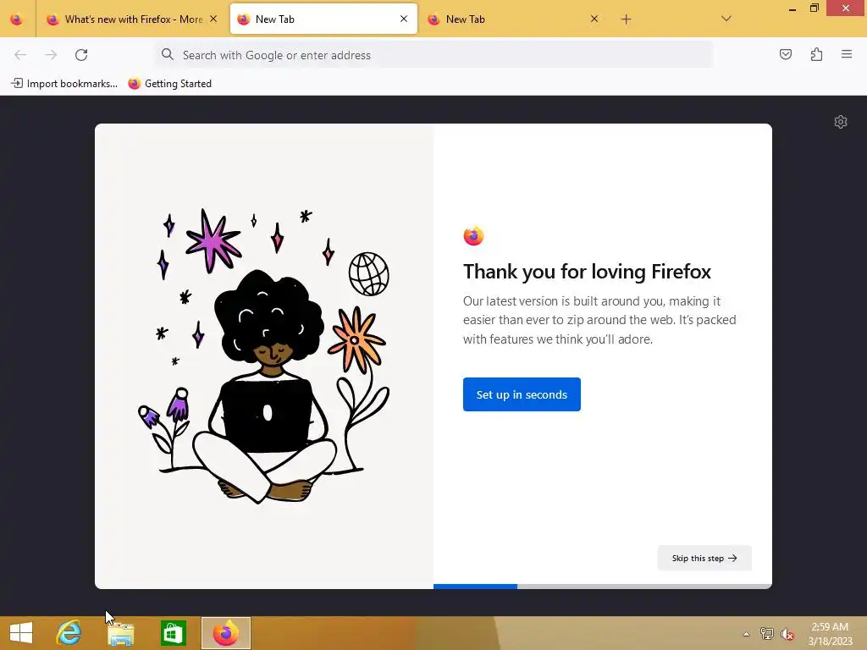Open Save to Pocket button

[x=786, y=54]
